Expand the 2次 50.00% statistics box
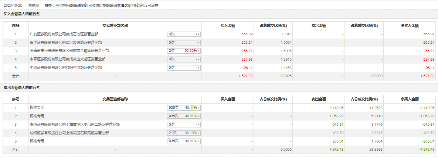 (x=184, y=51)
